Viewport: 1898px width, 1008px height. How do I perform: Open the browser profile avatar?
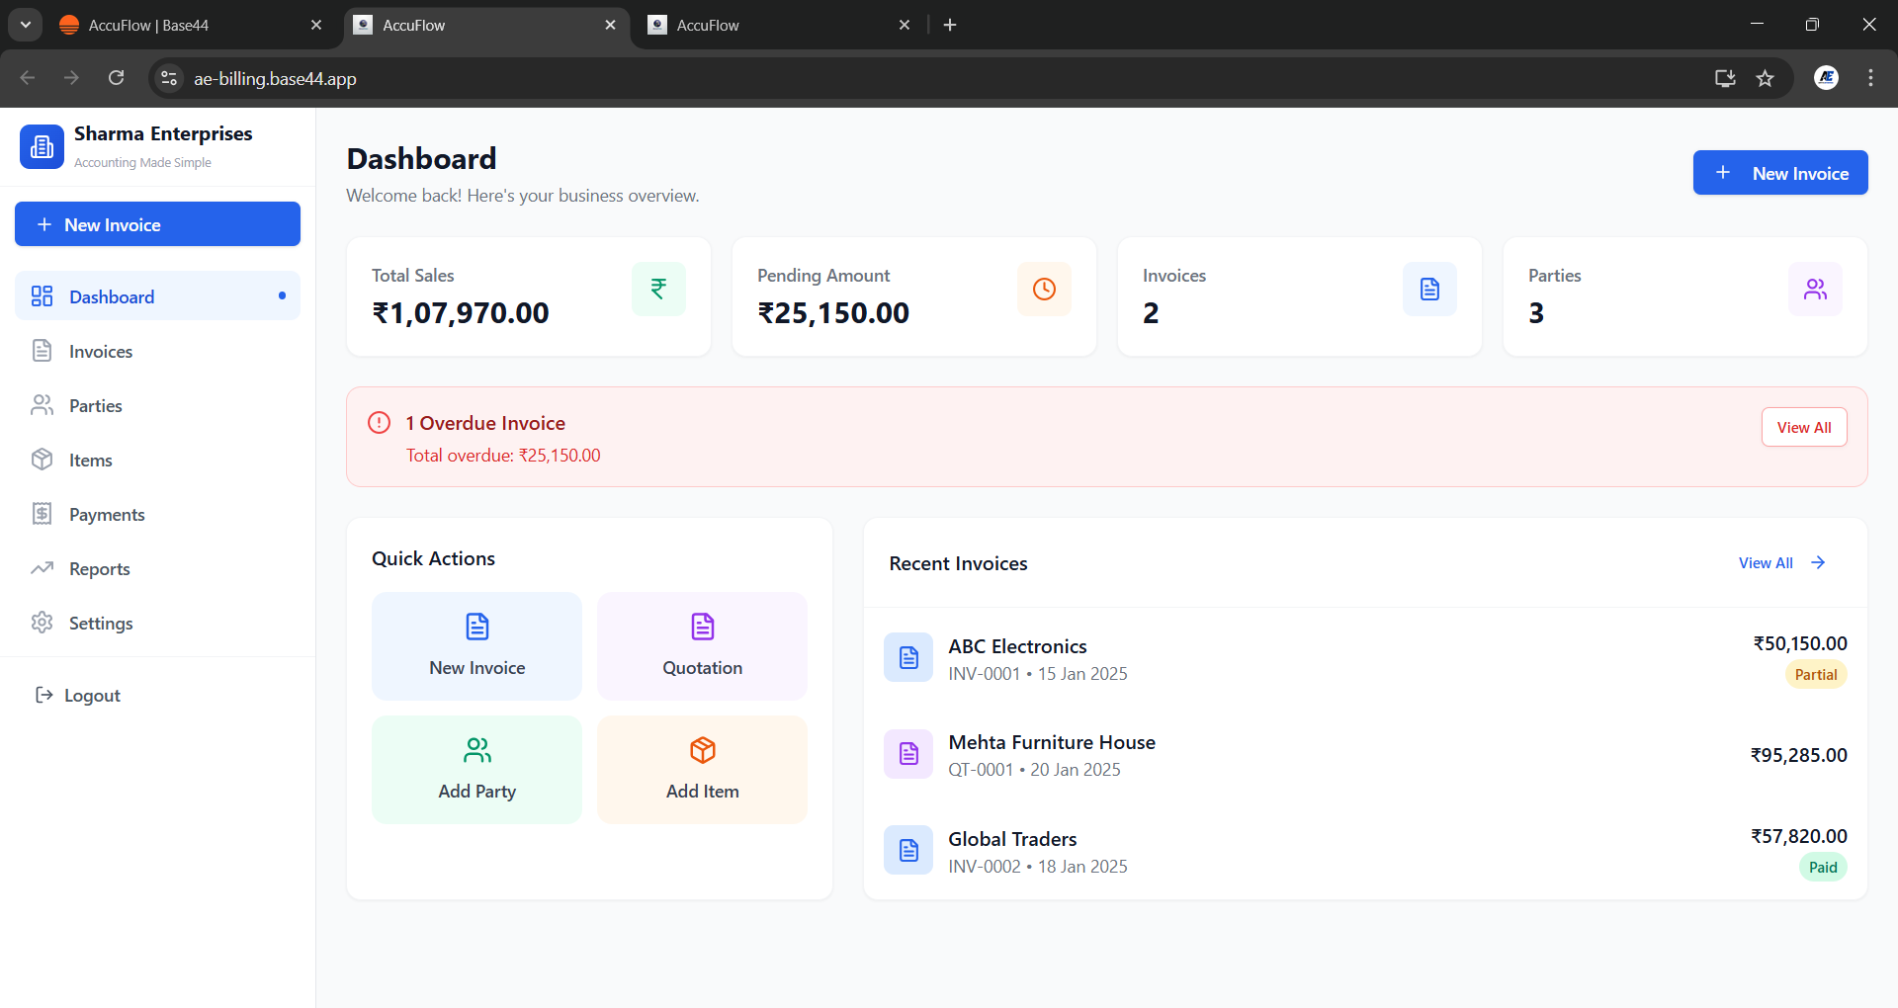coord(1826,78)
